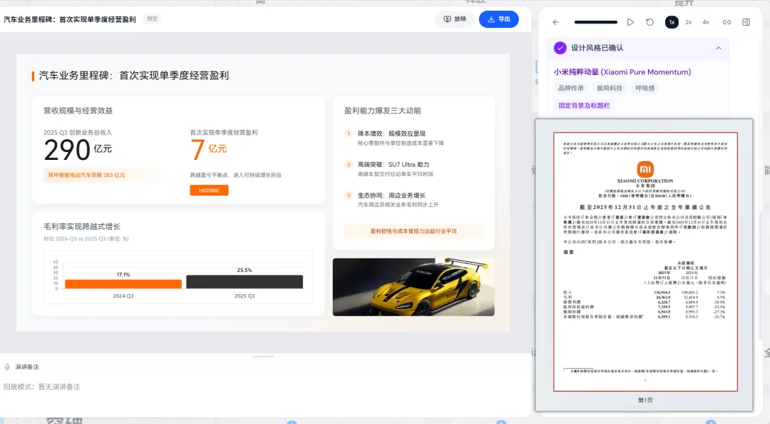
Task: Click the 2025 Q3 dark bar
Action: [245, 282]
